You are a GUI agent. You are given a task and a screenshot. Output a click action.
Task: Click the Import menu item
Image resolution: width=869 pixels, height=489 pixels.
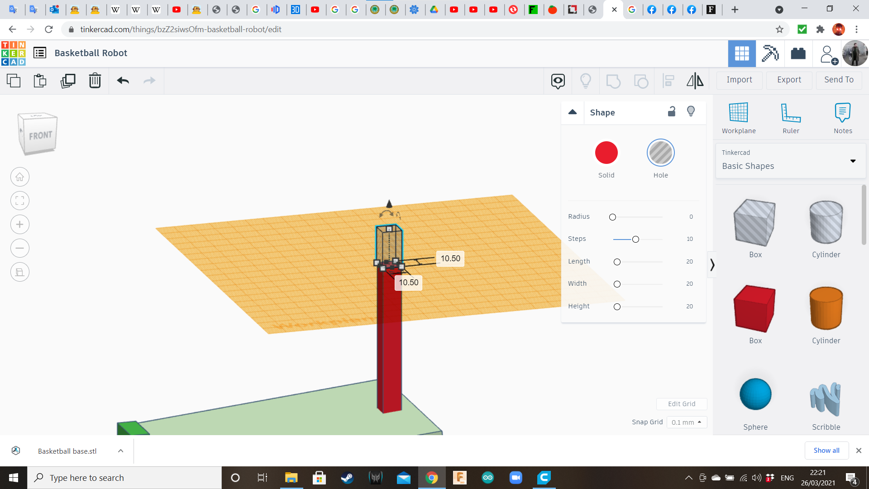point(740,79)
